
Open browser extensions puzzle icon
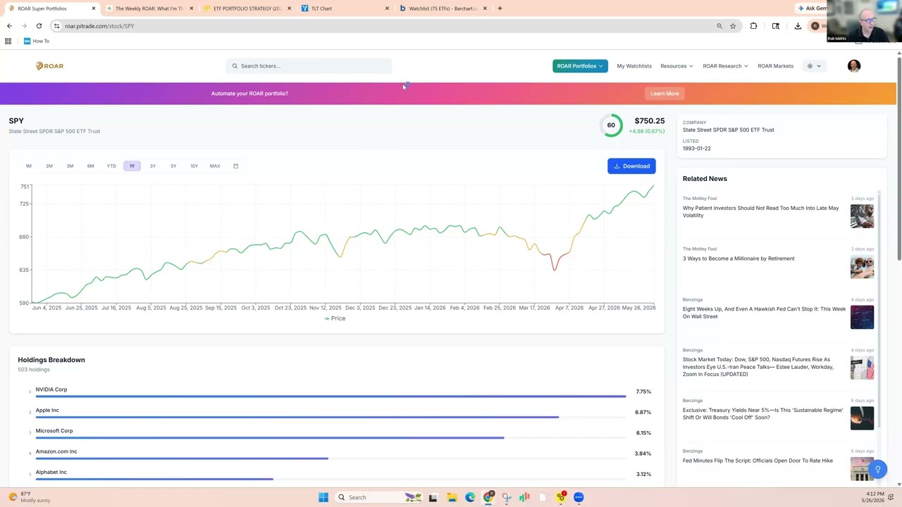(x=753, y=26)
